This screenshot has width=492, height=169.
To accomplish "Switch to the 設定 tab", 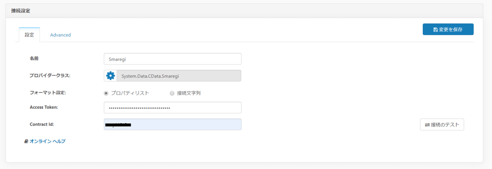I will coord(30,35).
